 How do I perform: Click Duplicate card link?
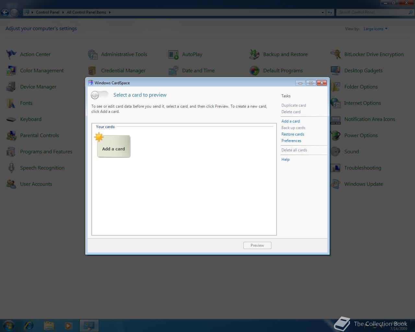tap(294, 105)
